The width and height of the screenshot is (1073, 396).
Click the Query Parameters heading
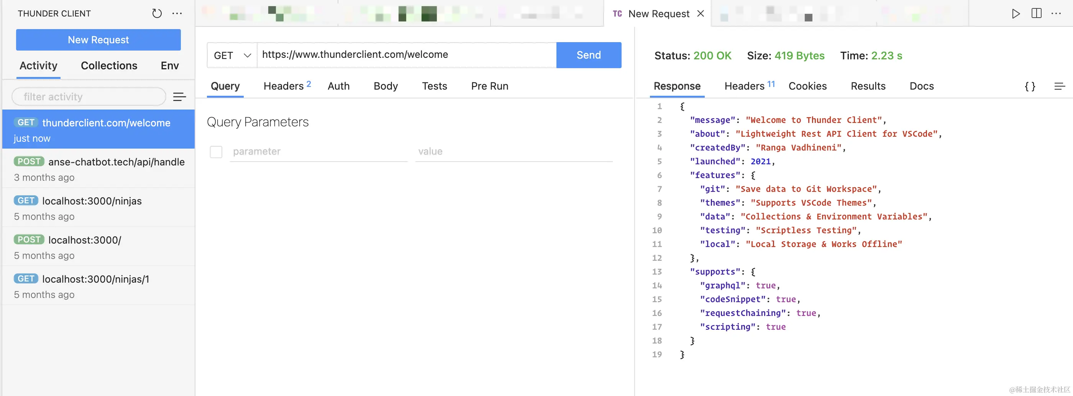258,122
